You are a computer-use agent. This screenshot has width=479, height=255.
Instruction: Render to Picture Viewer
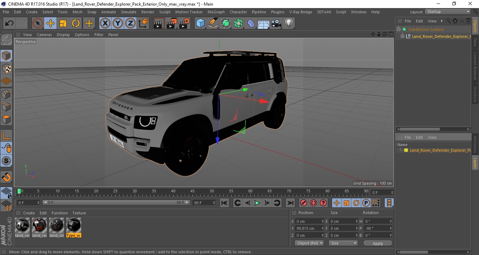click(x=171, y=23)
